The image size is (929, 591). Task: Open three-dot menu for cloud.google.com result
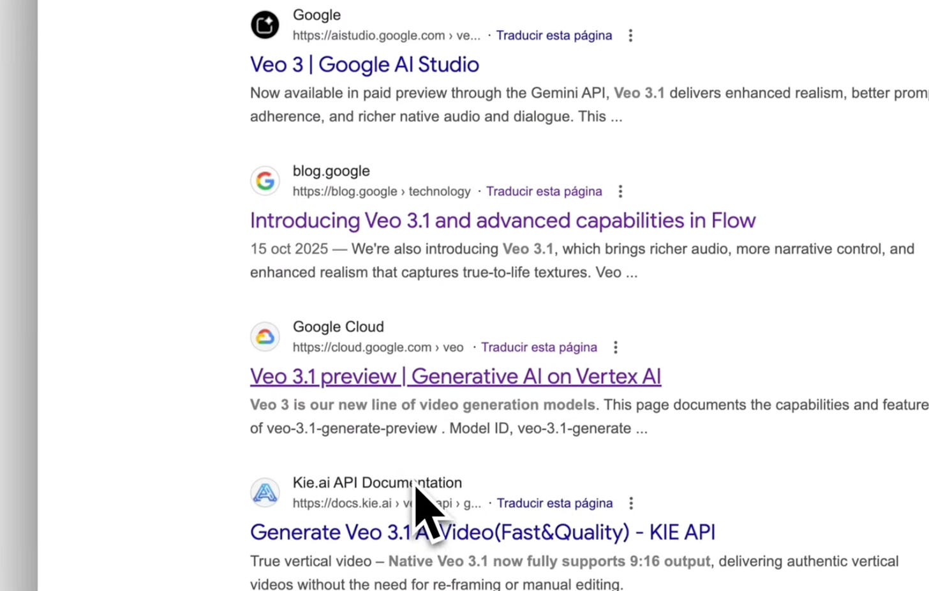tap(616, 347)
